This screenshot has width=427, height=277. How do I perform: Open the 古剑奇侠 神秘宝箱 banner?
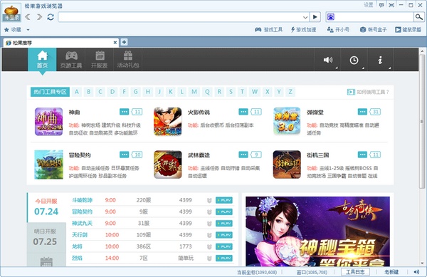[317, 231]
